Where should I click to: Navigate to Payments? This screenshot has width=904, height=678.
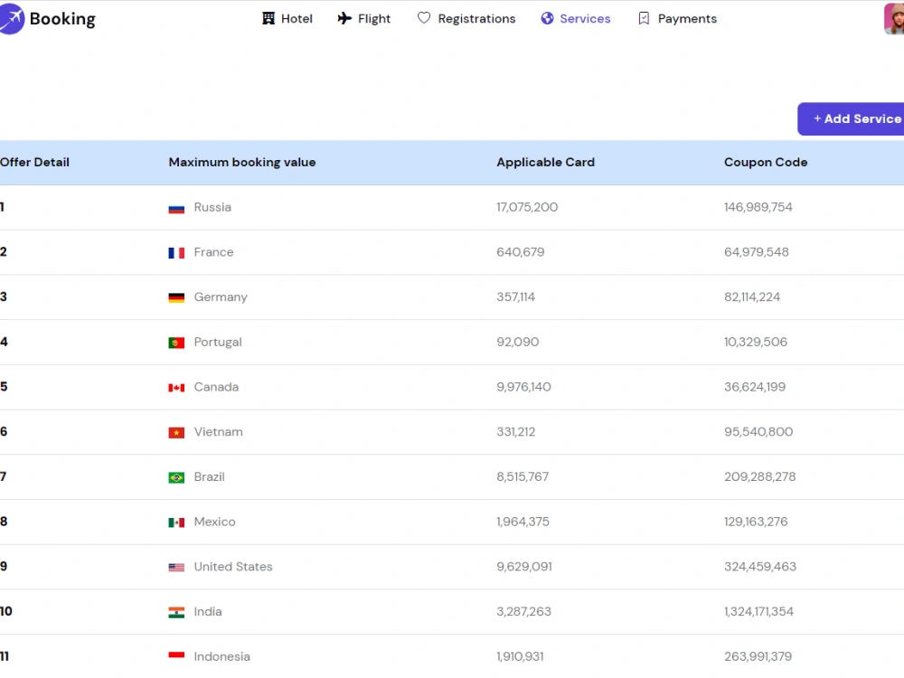pos(677,18)
